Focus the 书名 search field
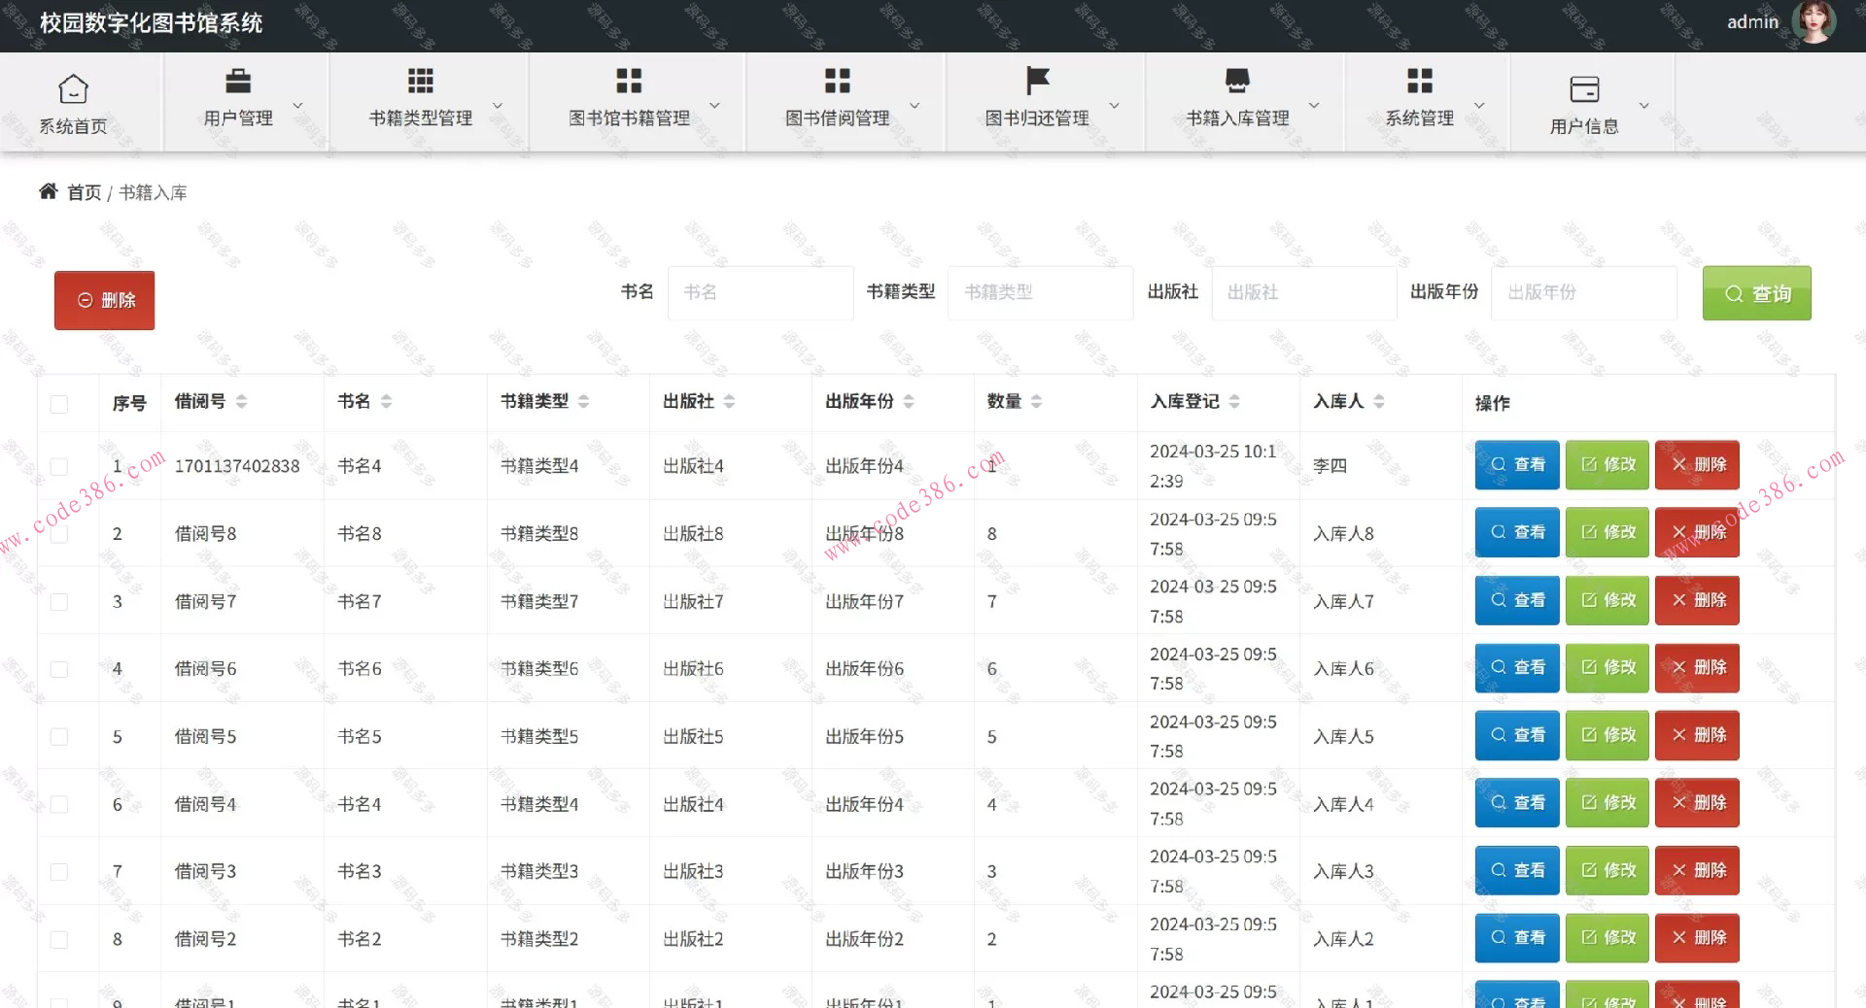 (761, 292)
